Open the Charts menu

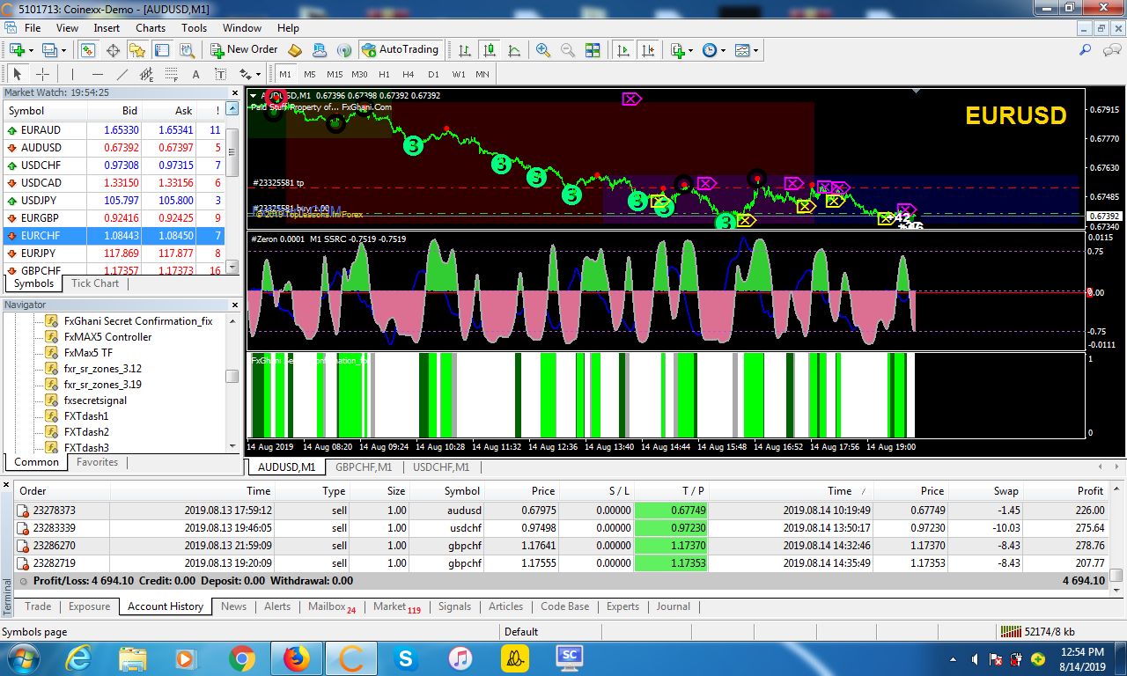click(x=151, y=28)
